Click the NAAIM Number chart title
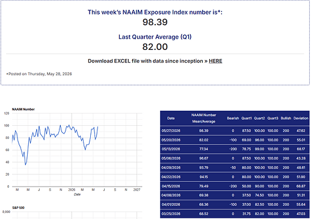 23,109
